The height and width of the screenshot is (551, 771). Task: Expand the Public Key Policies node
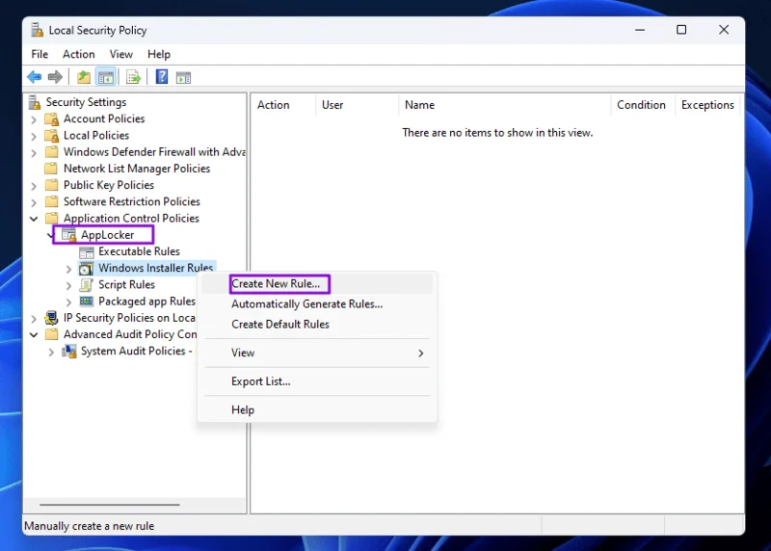[34, 186]
